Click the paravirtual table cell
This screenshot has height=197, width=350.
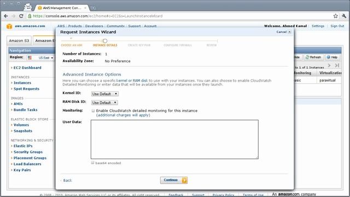click(328, 80)
